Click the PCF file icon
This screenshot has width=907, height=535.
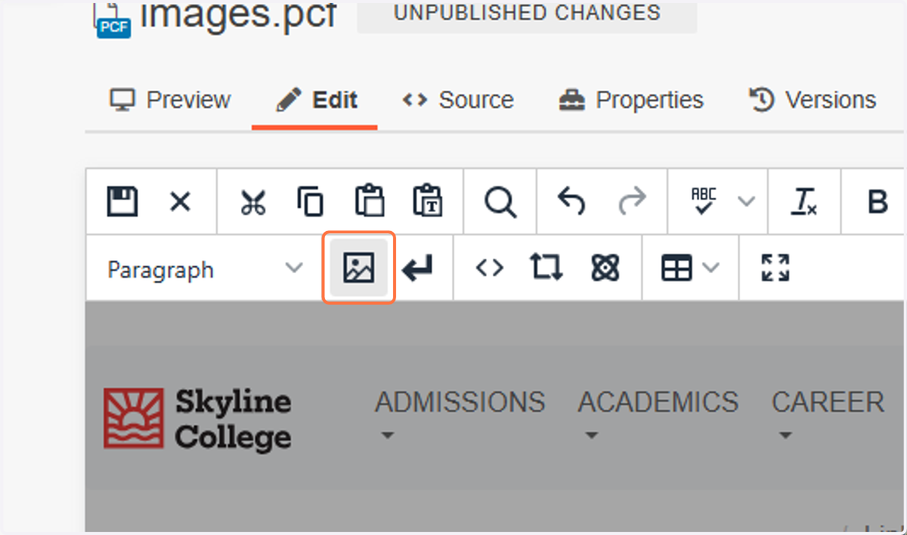tap(113, 18)
